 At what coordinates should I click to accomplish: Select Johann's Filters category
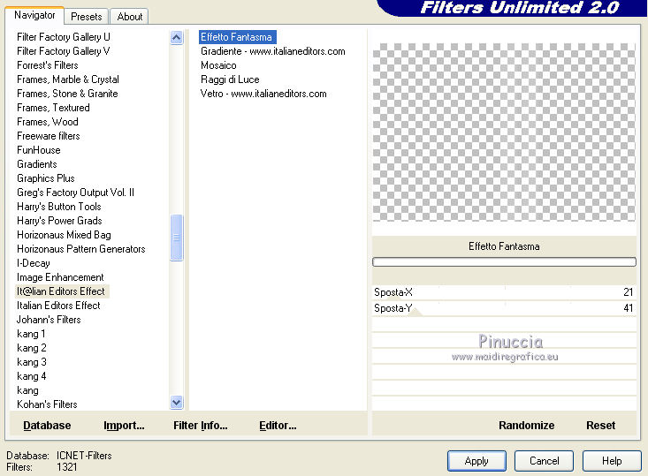tap(49, 320)
